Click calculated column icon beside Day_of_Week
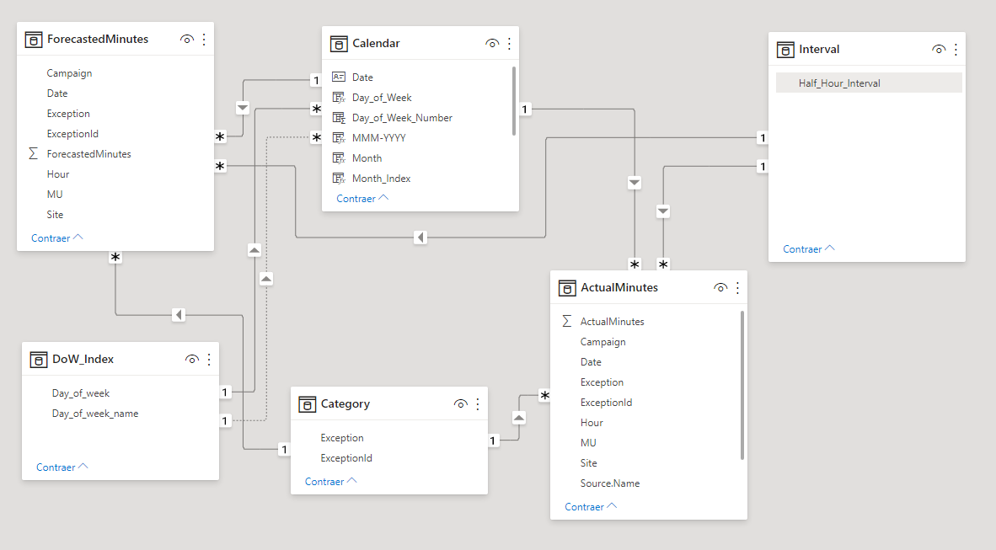 coord(339,97)
